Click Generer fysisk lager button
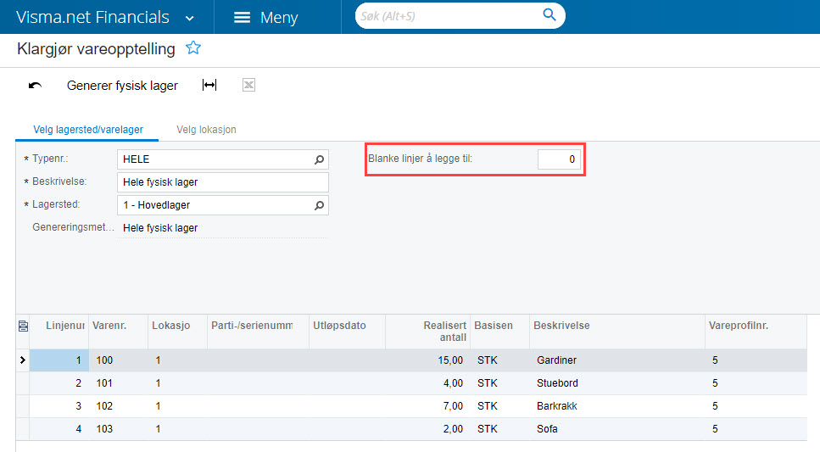Viewport: 820px width, 452px height. tap(122, 86)
